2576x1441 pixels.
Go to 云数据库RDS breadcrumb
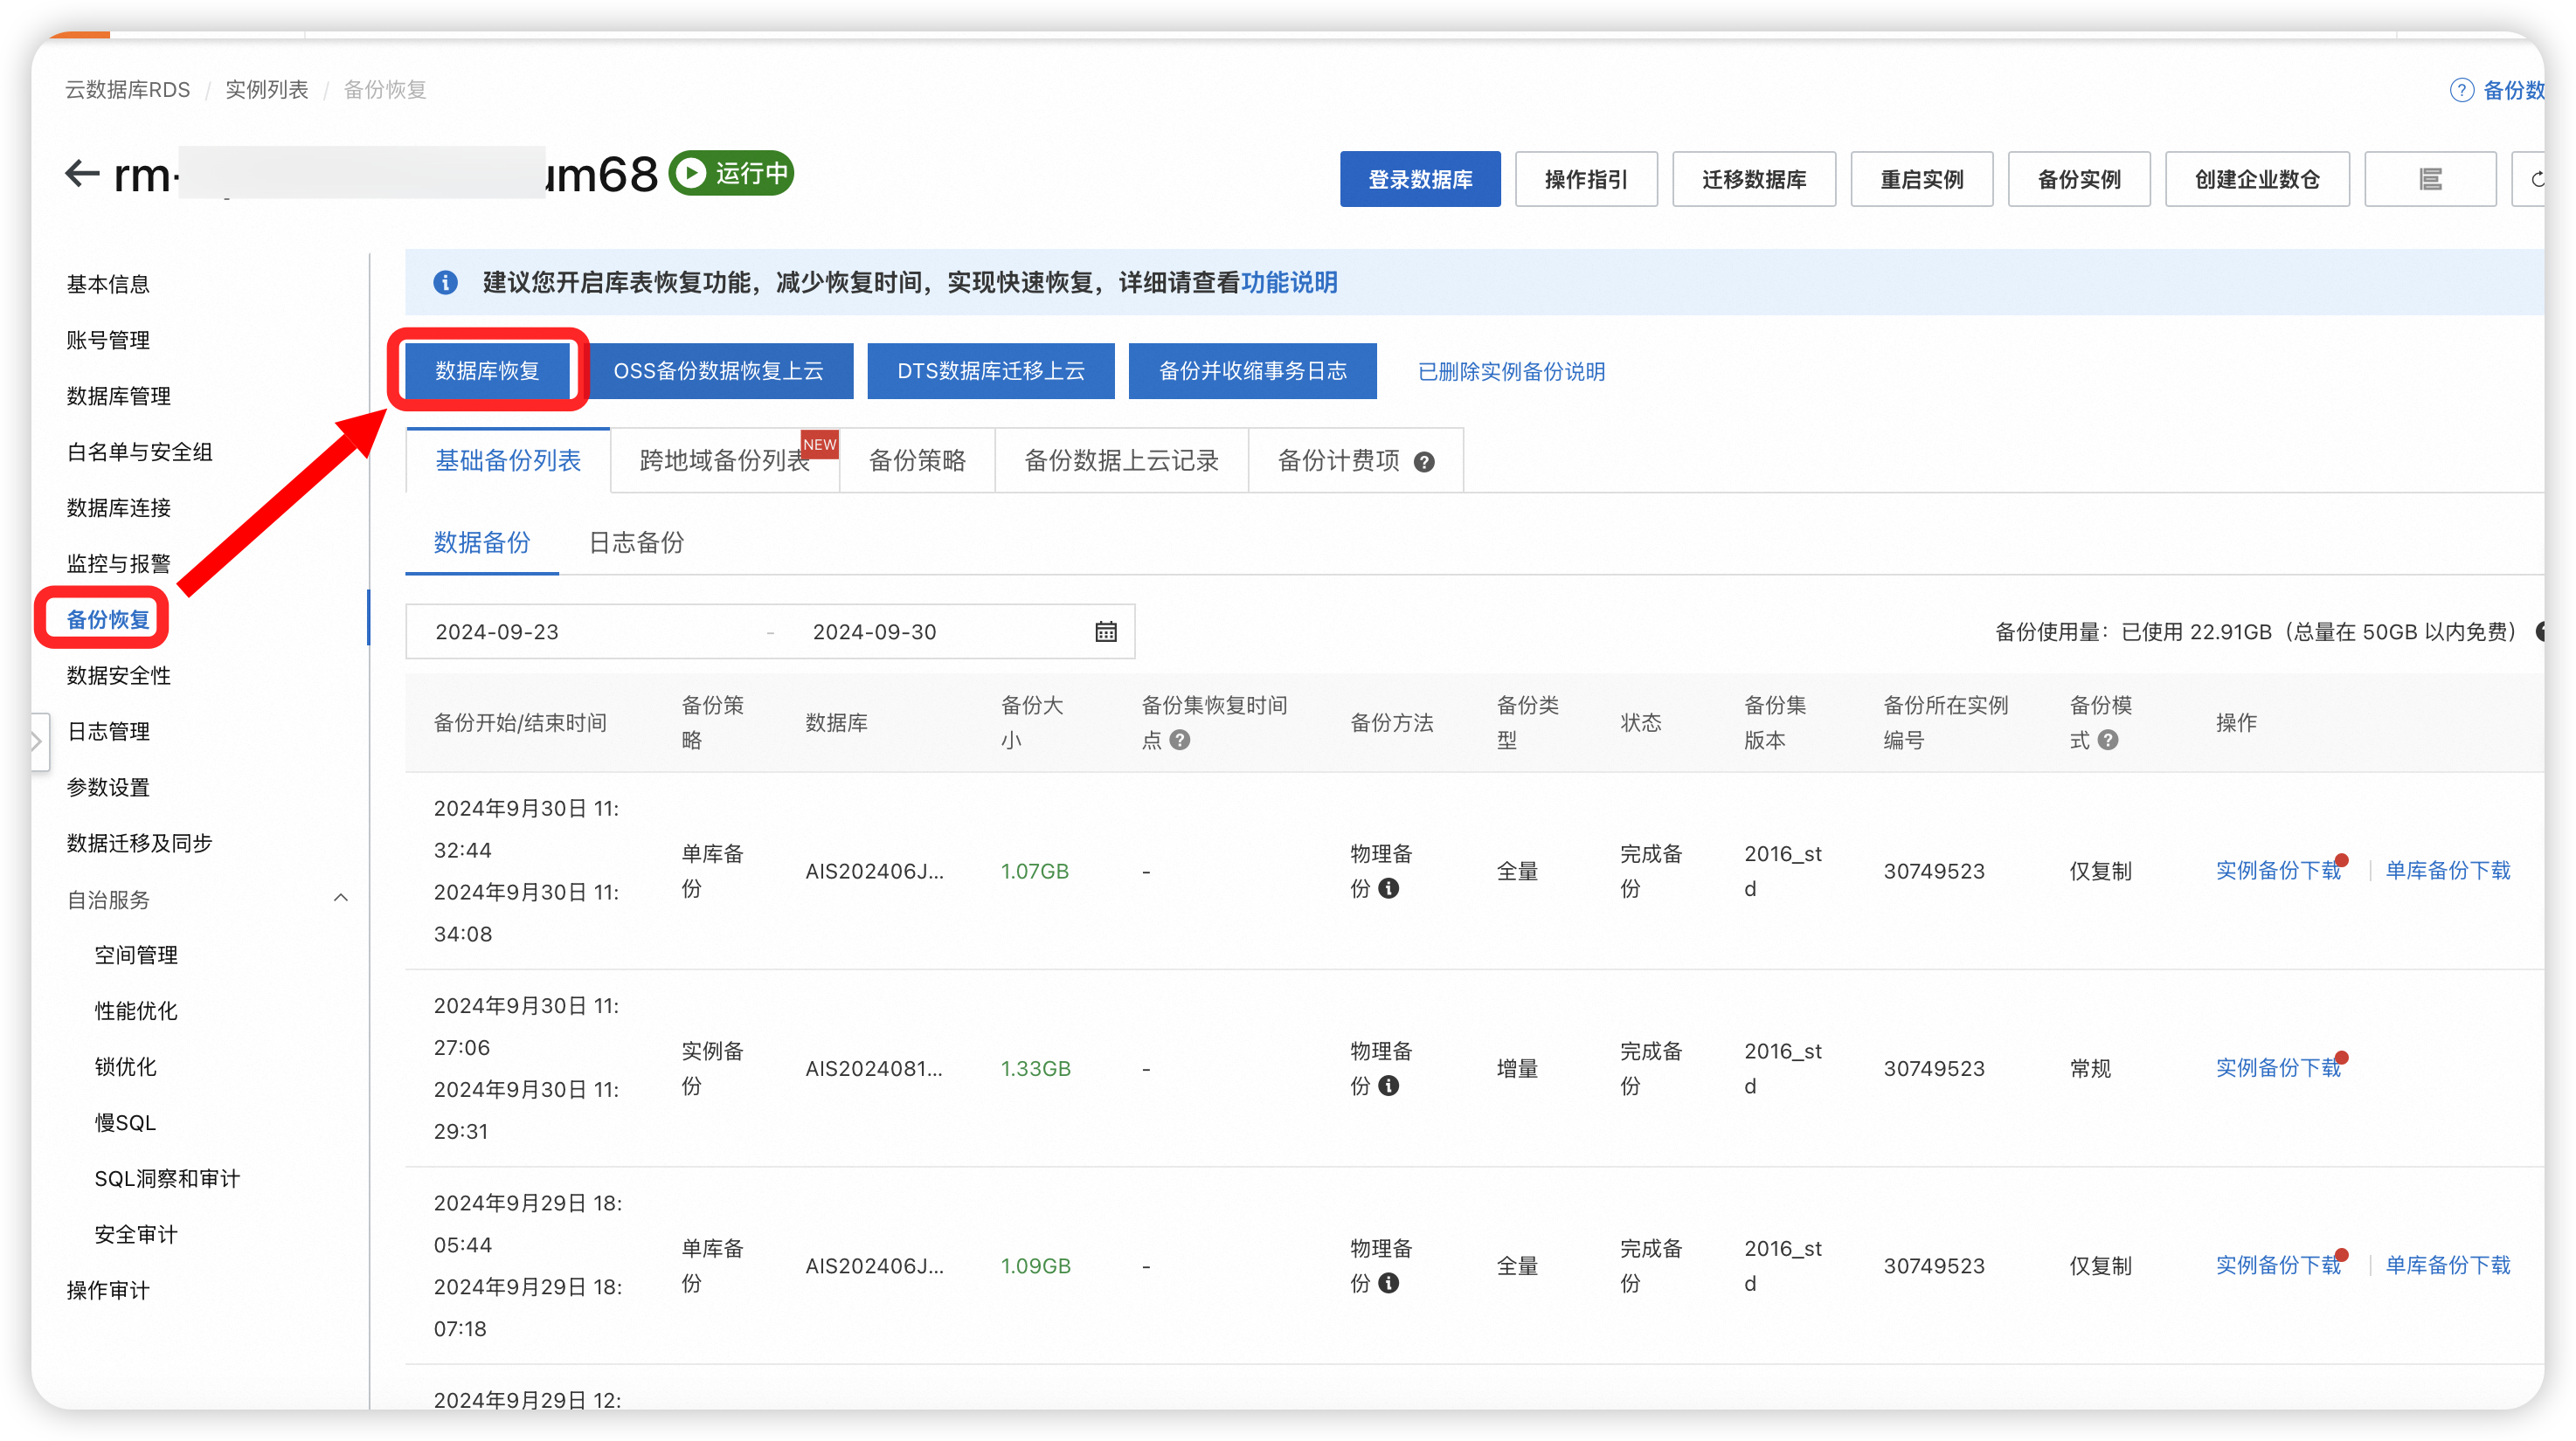click(127, 90)
